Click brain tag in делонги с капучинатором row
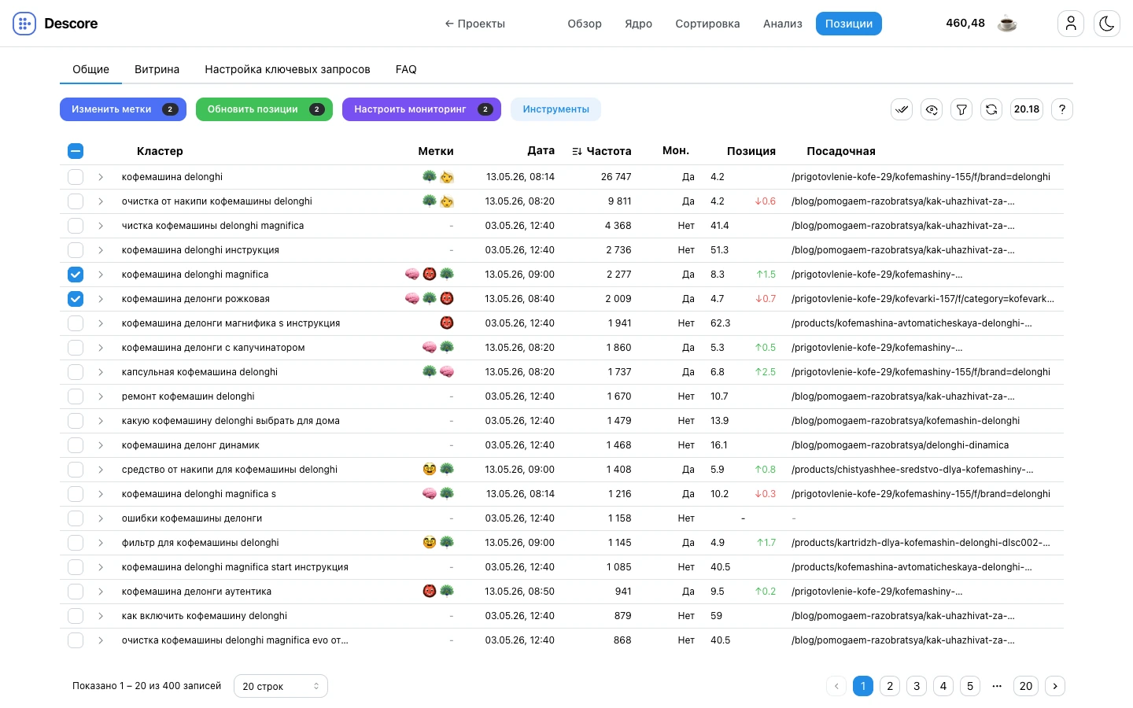This screenshot has height=708, width=1133. pyautogui.click(x=430, y=348)
